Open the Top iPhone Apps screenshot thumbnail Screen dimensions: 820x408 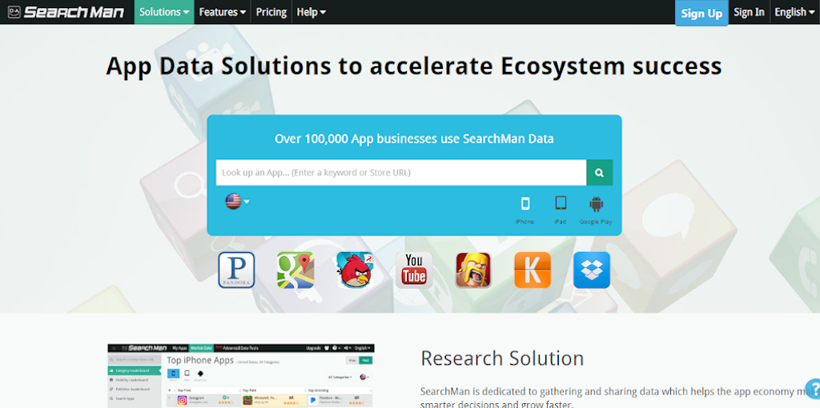coord(241,376)
